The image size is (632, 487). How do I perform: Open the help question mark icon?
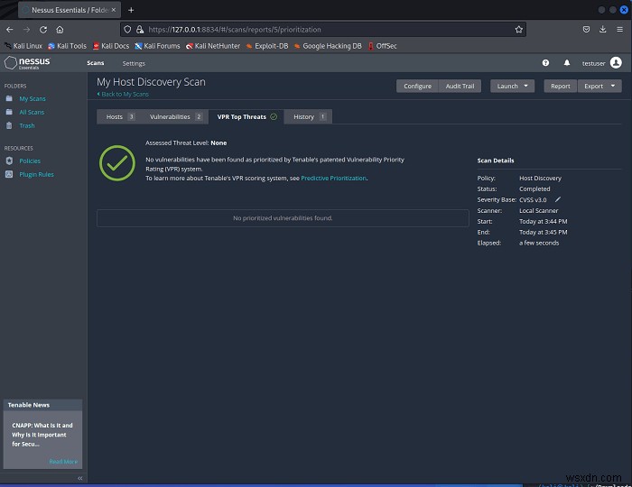pos(545,63)
